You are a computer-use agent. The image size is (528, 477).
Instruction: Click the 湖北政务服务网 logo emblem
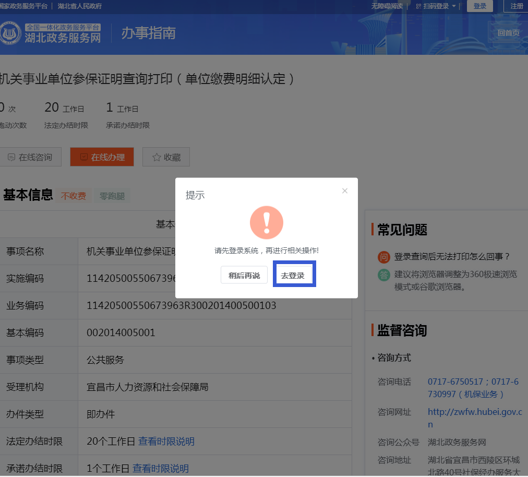[x=10, y=33]
